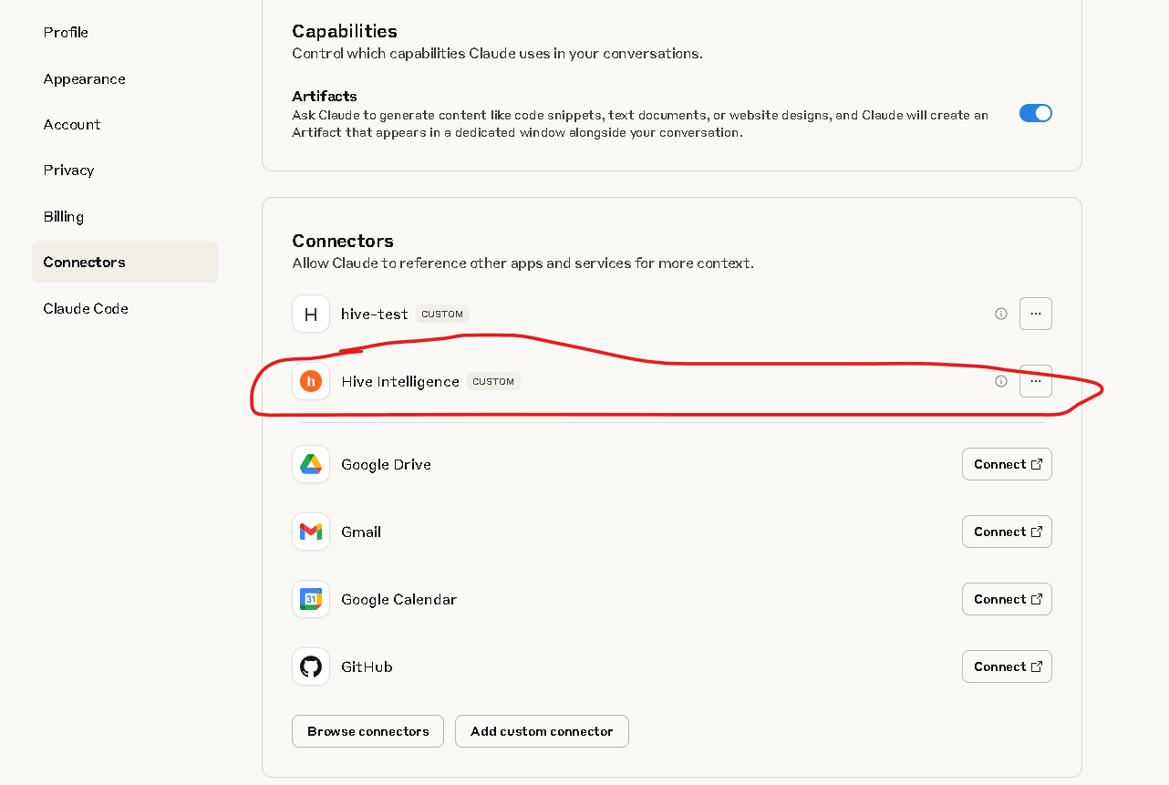1169x785 pixels.
Task: Connect Google Drive
Action: coord(1007,464)
